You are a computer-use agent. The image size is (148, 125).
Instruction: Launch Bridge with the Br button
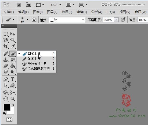19,5
